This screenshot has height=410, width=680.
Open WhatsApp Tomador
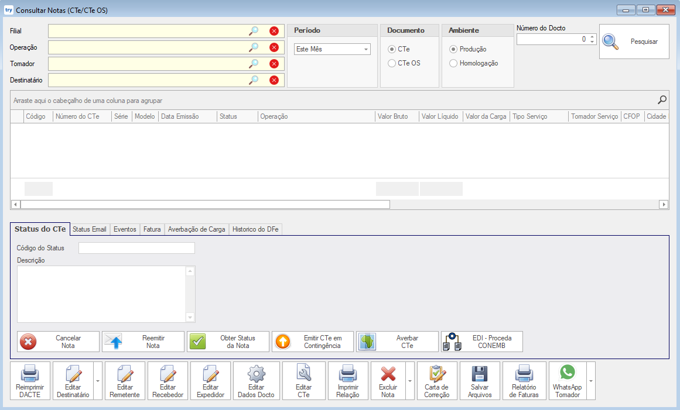(568, 381)
